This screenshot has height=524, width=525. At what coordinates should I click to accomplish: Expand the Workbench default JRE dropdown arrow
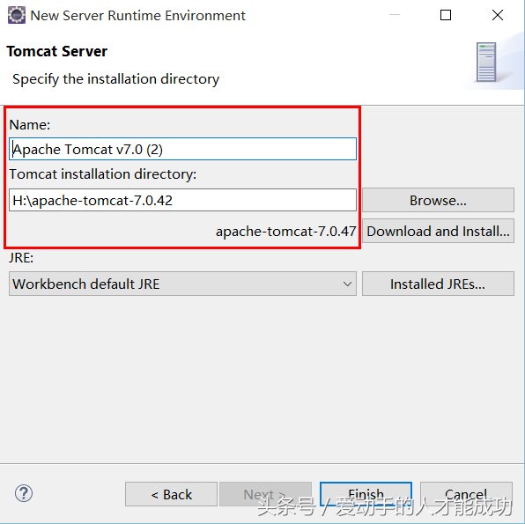(347, 284)
